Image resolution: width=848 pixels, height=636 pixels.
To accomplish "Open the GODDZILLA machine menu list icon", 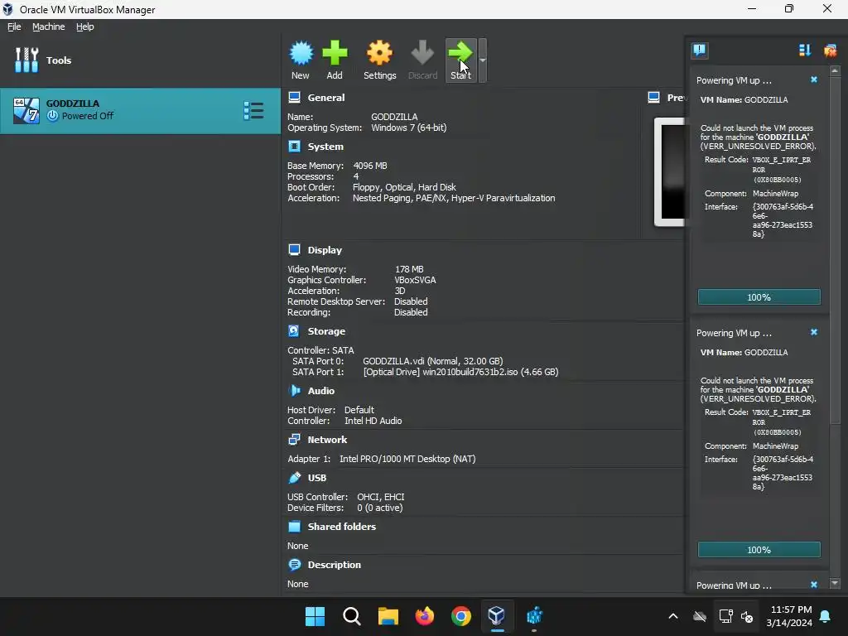I will tap(253, 110).
